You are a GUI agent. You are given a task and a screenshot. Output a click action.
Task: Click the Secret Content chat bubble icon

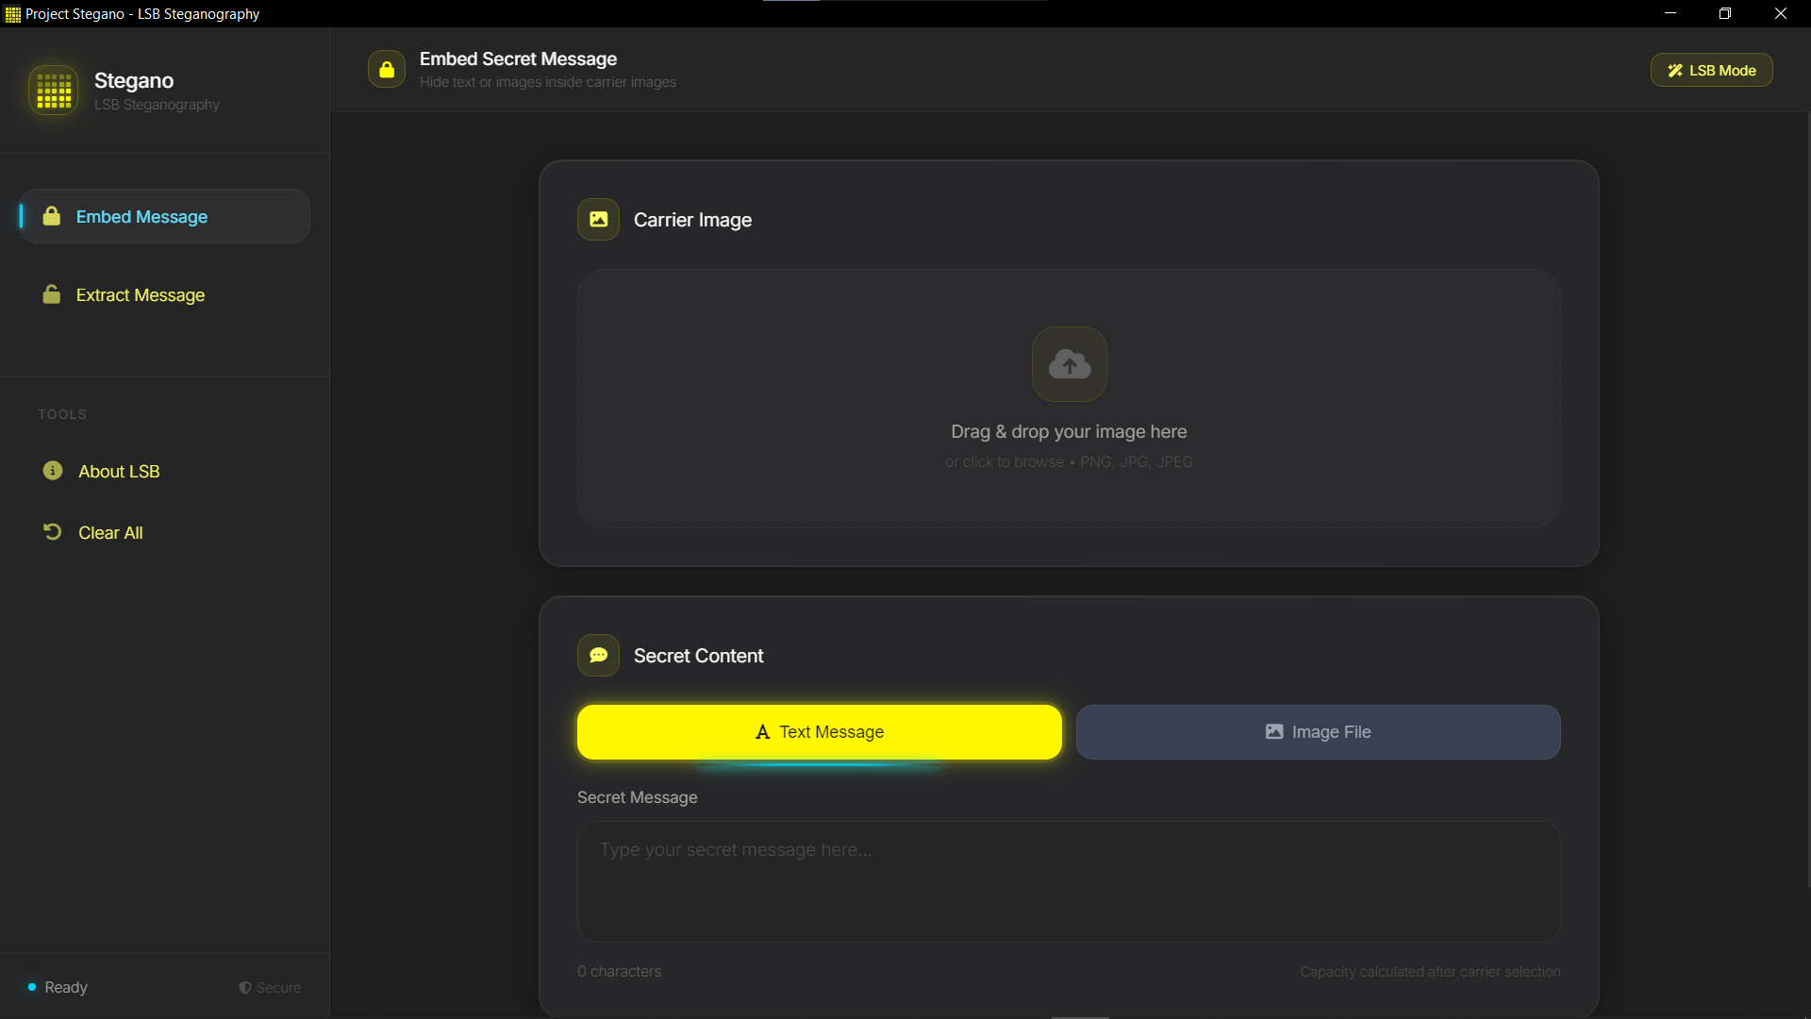[x=598, y=655]
